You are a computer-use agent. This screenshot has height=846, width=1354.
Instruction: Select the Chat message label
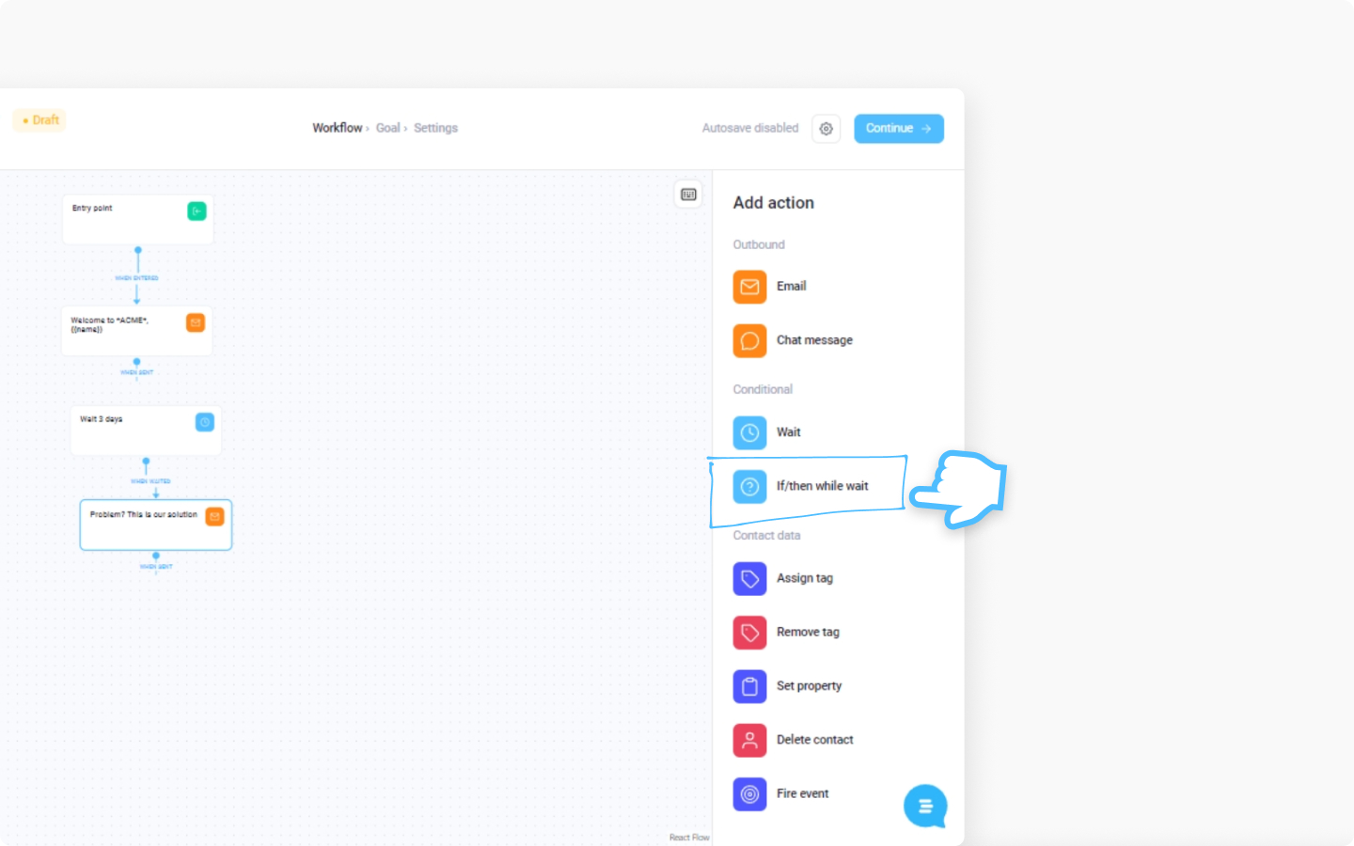click(x=814, y=340)
